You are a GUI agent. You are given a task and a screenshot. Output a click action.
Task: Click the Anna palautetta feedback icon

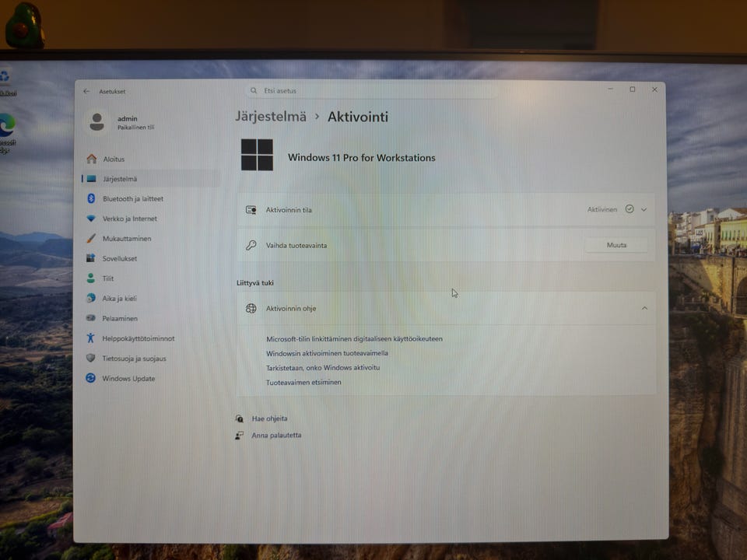point(239,436)
